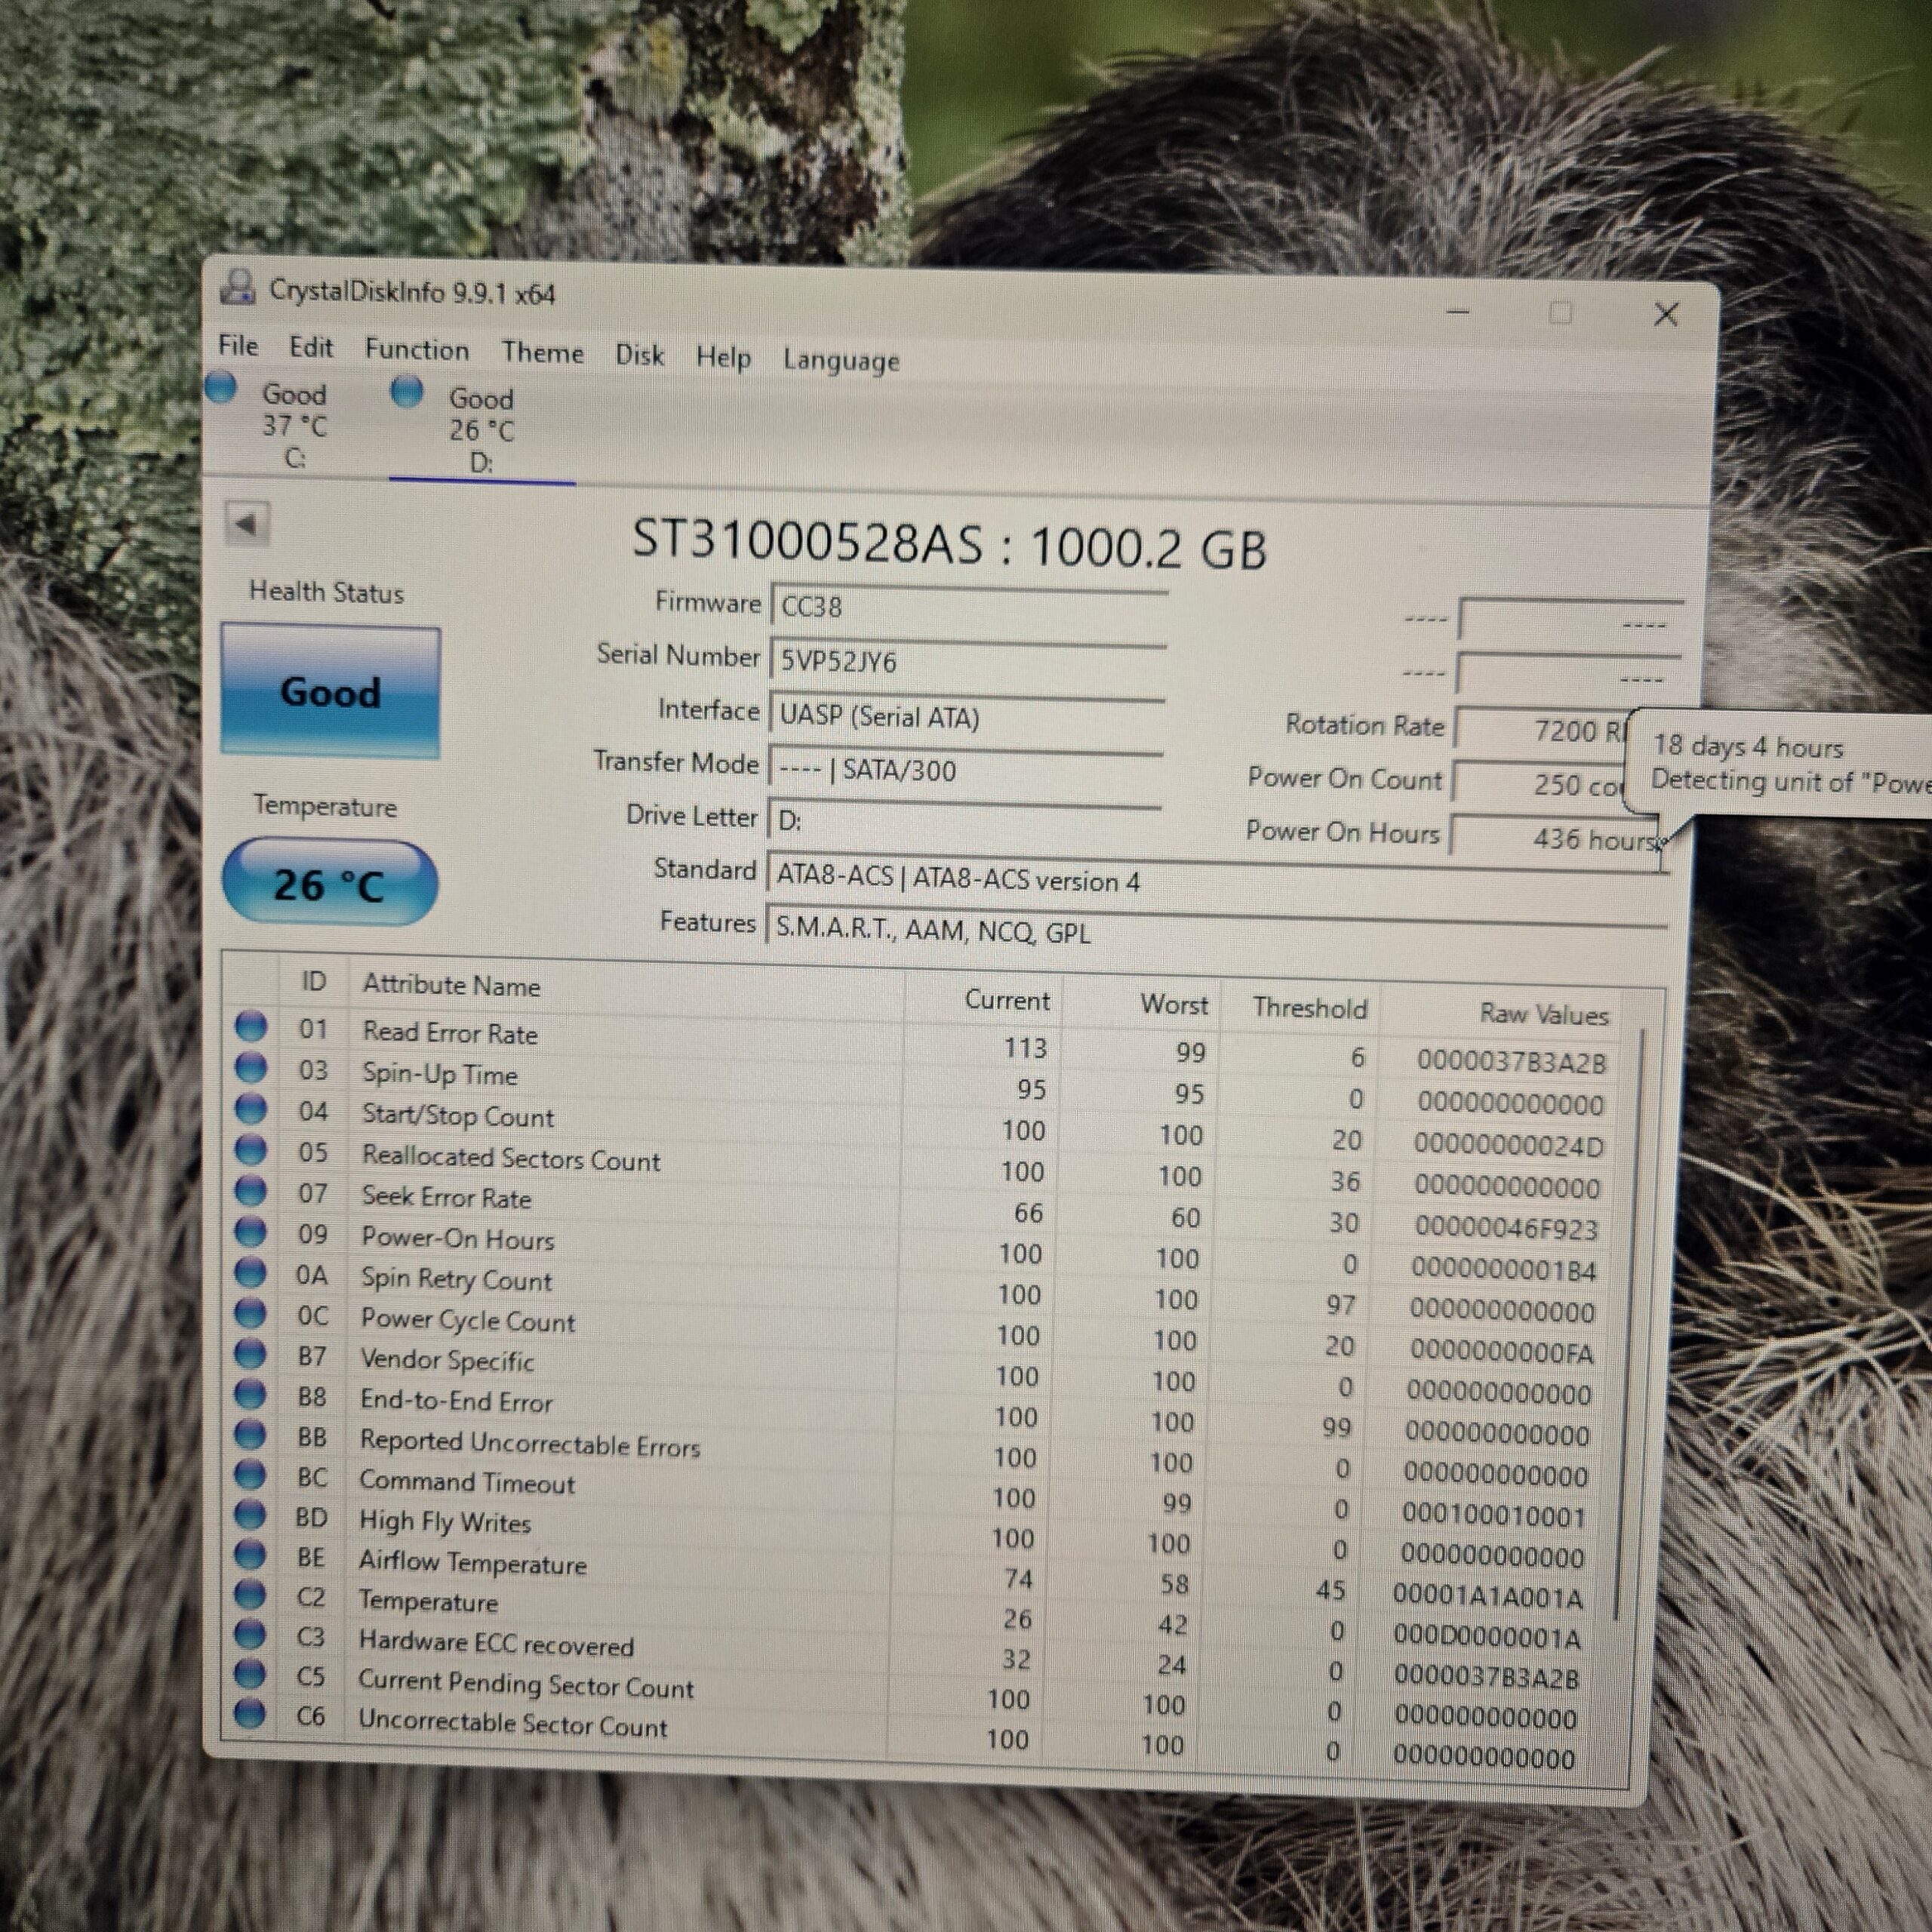Click the Reallocated Sectors Count status orb
This screenshot has width=1932, height=1932.
(x=250, y=1151)
